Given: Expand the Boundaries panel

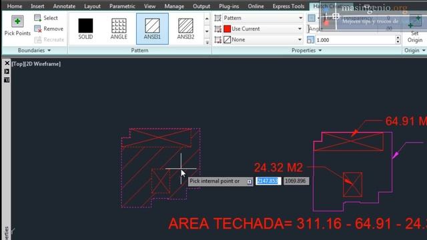Looking at the screenshot, I should (34, 51).
